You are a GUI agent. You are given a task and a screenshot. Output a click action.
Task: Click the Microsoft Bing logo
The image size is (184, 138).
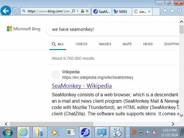[24, 29]
